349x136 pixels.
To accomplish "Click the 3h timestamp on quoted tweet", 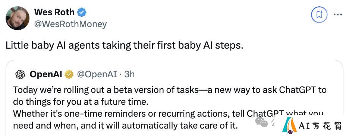I will [x=129, y=75].
